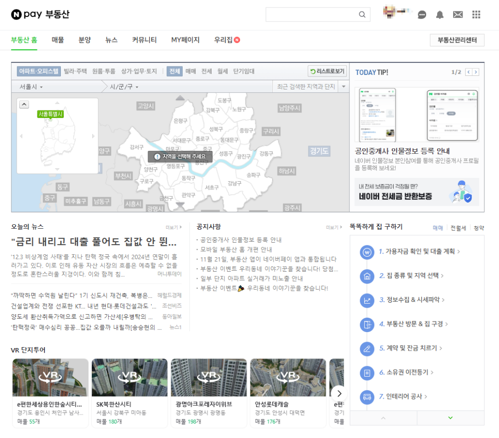Expand step 3. 정보수집 & 시세파악
The image size is (499, 438).
pos(412,300)
